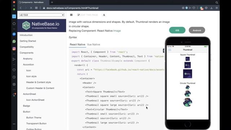Open Button Theme sidebar entry
The width and height of the screenshot is (231, 130).
34,118
